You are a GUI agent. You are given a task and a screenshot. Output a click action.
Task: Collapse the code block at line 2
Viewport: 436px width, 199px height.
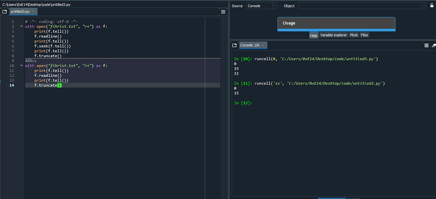coord(21,26)
